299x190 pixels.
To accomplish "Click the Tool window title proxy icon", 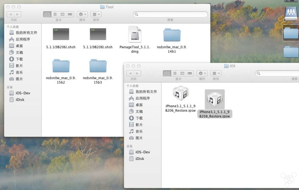I will (102, 7).
